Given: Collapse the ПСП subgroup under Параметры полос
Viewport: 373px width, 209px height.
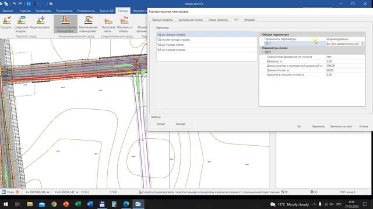Looking at the screenshot, I should (x=263, y=52).
